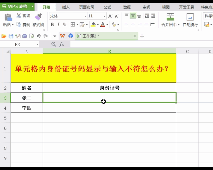Toggle bold formatting

point(52,24)
